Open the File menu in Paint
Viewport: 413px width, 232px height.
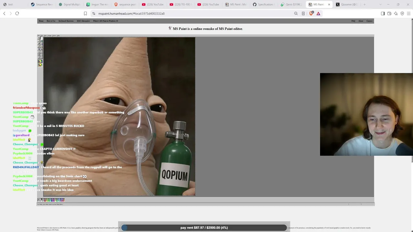click(38, 35)
